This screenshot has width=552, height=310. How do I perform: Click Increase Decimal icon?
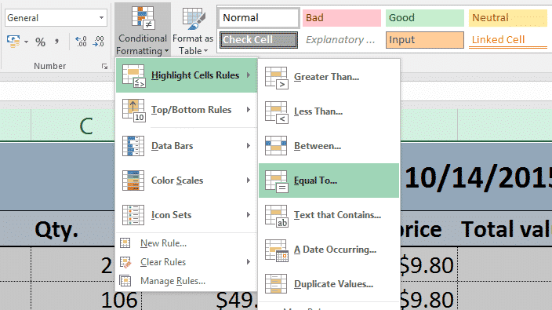82,42
